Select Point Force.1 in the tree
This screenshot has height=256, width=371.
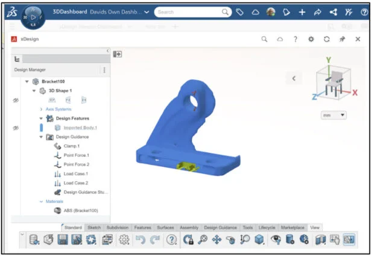click(76, 155)
